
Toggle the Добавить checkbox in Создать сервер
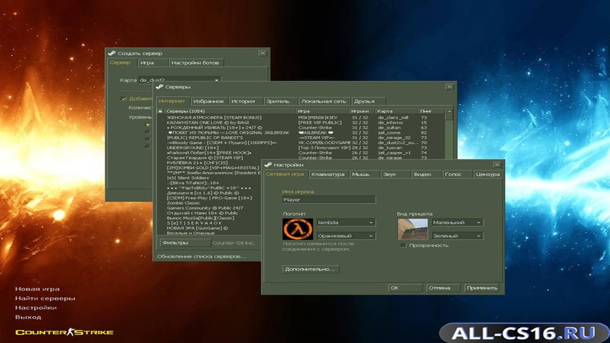[x=124, y=99]
